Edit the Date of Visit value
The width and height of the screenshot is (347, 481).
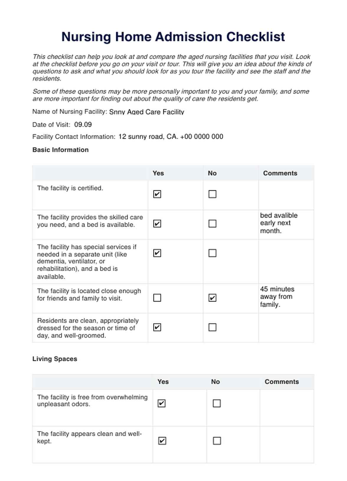(83, 125)
